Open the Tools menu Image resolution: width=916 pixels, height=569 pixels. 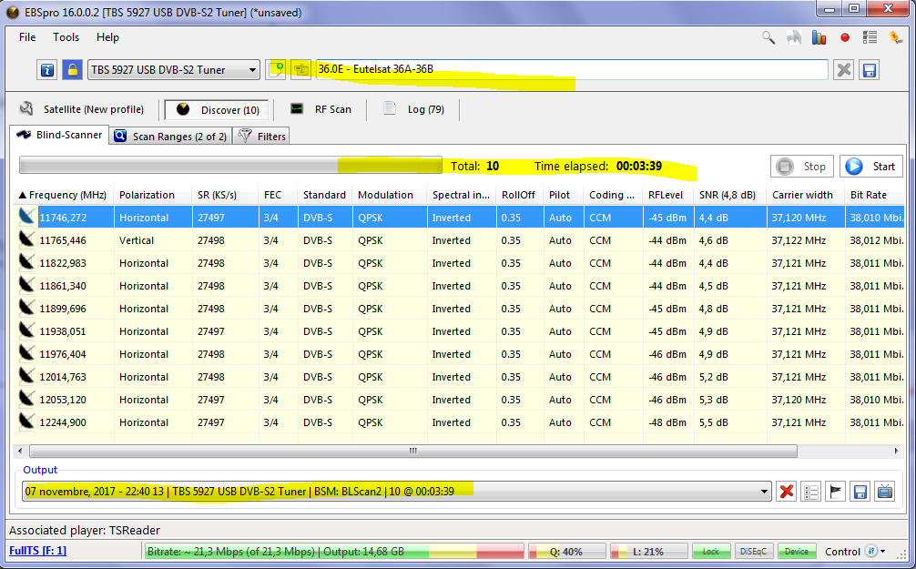tap(66, 37)
